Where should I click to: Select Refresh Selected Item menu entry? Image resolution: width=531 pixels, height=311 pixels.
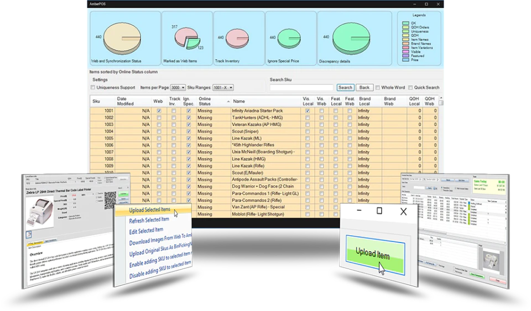point(149,220)
